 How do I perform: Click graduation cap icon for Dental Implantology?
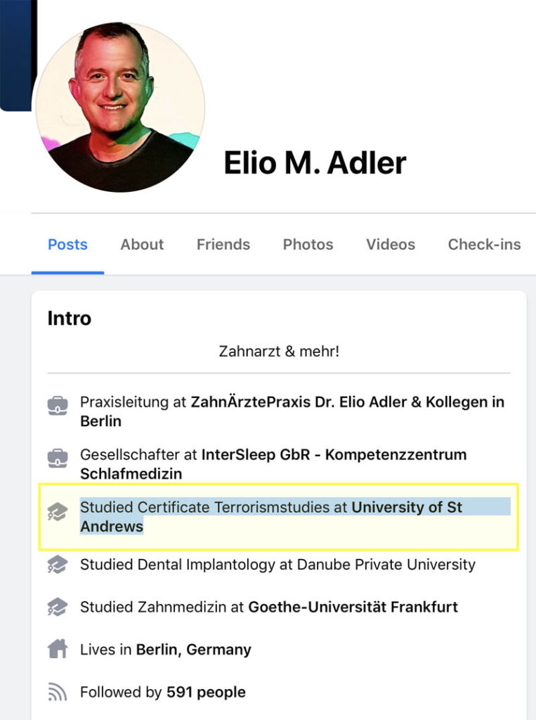click(58, 565)
